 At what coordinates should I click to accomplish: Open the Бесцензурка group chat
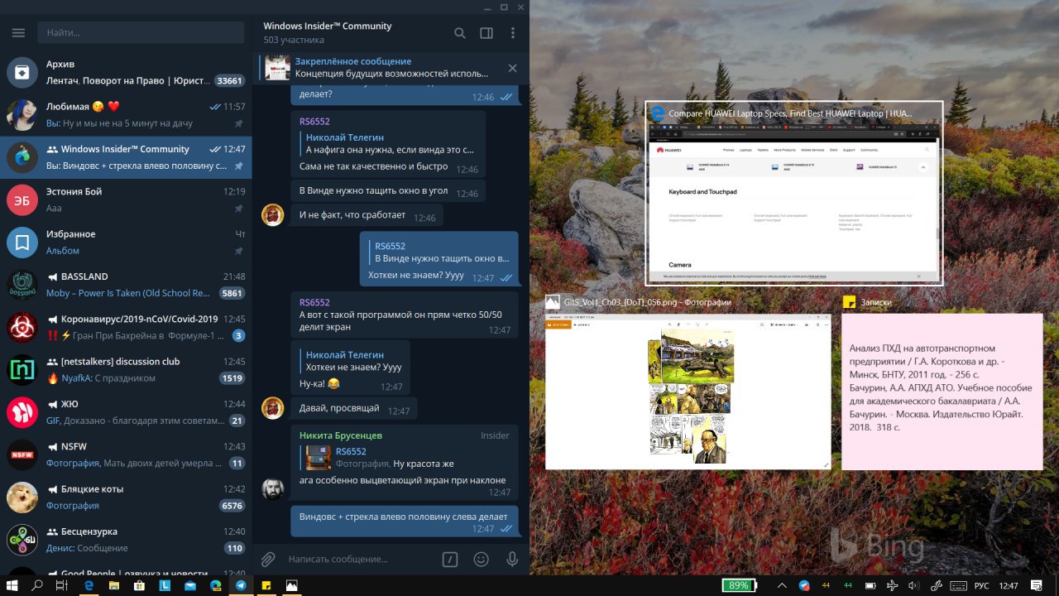126,539
